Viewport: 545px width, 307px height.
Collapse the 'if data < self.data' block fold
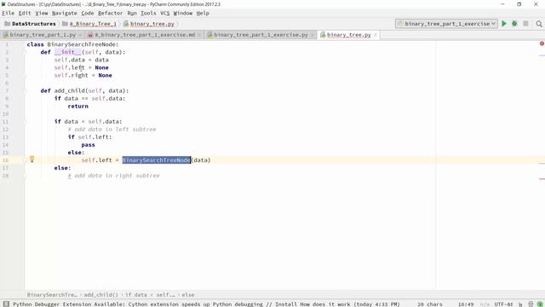click(x=25, y=121)
